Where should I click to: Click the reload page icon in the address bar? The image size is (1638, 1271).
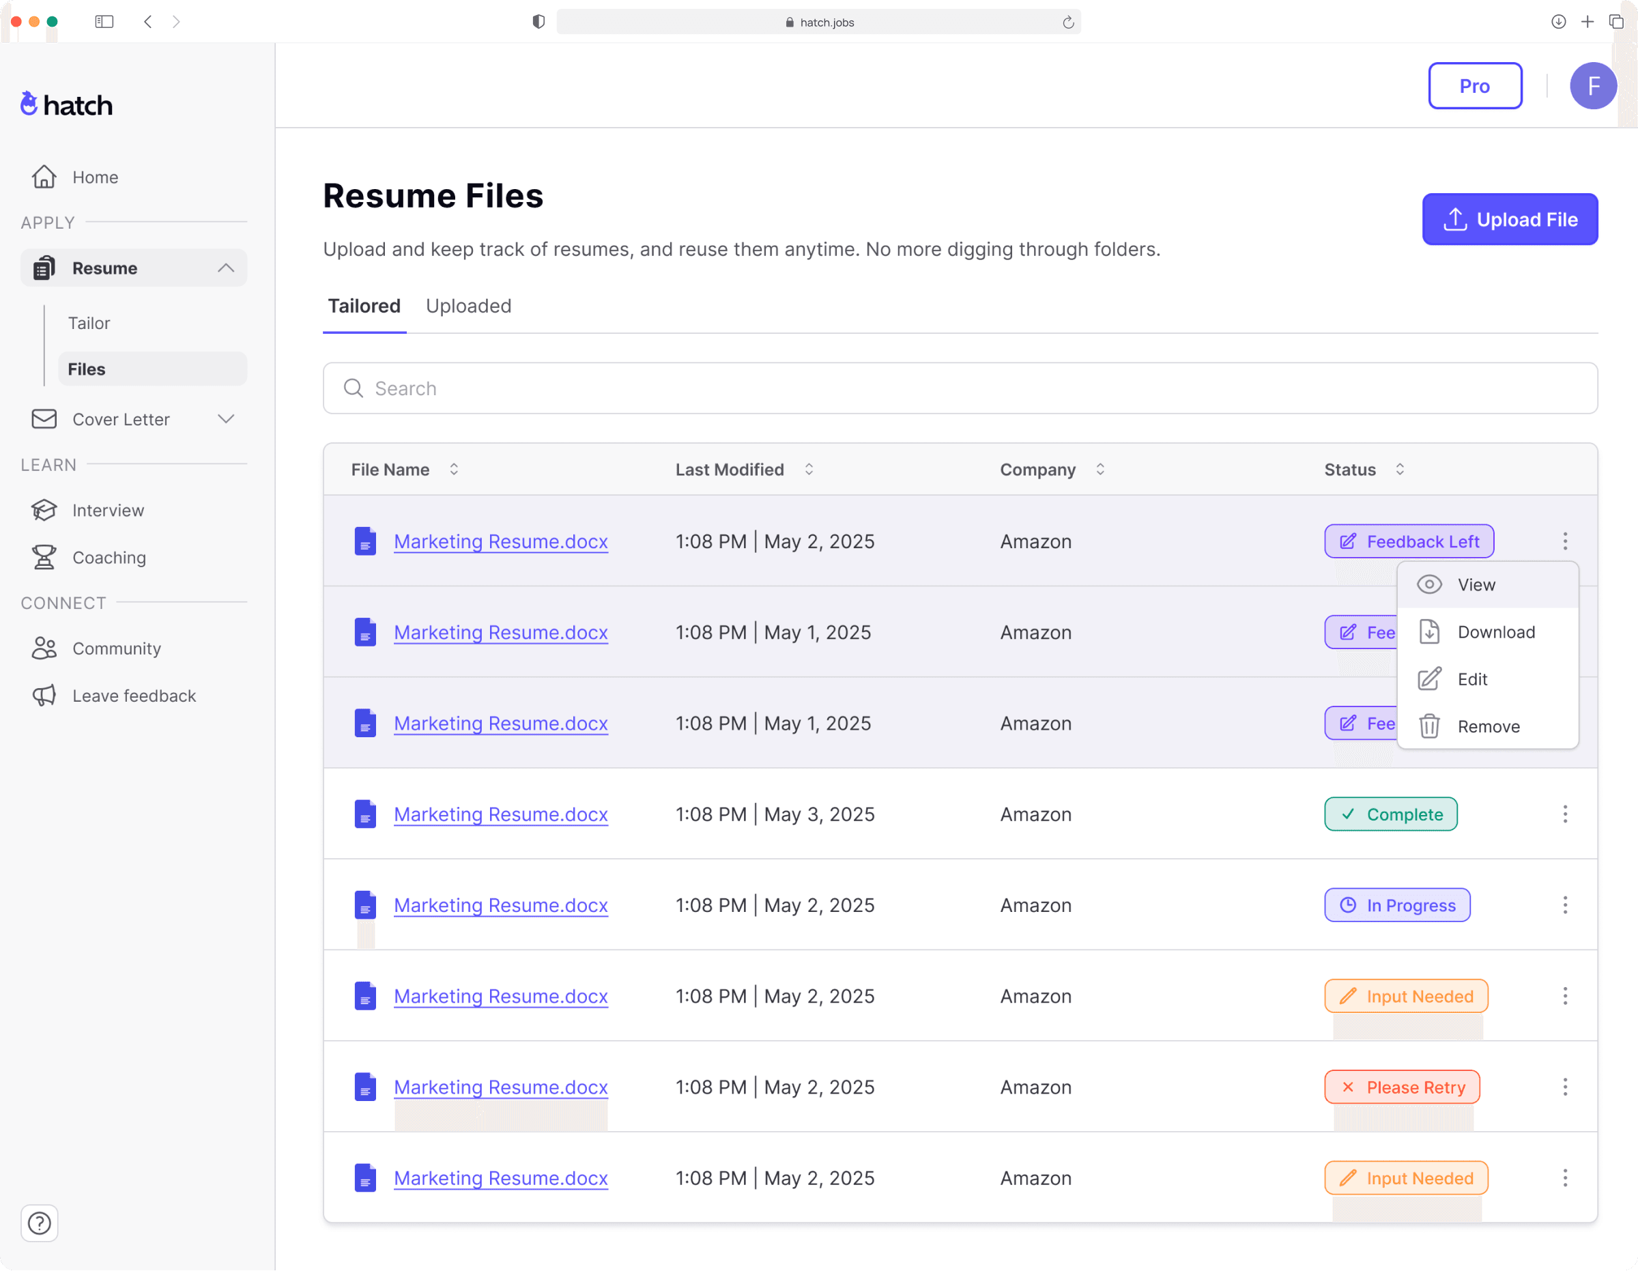point(1068,23)
